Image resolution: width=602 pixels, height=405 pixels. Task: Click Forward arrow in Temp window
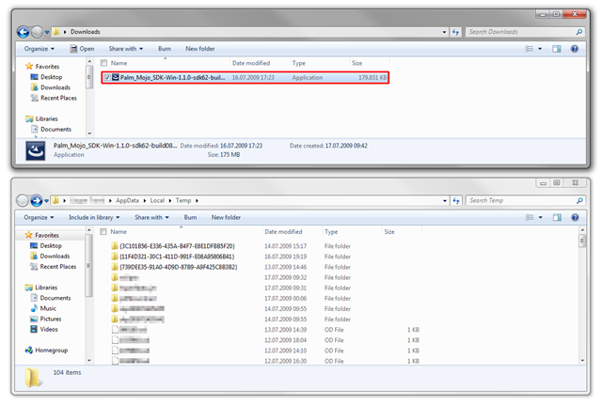(x=37, y=200)
